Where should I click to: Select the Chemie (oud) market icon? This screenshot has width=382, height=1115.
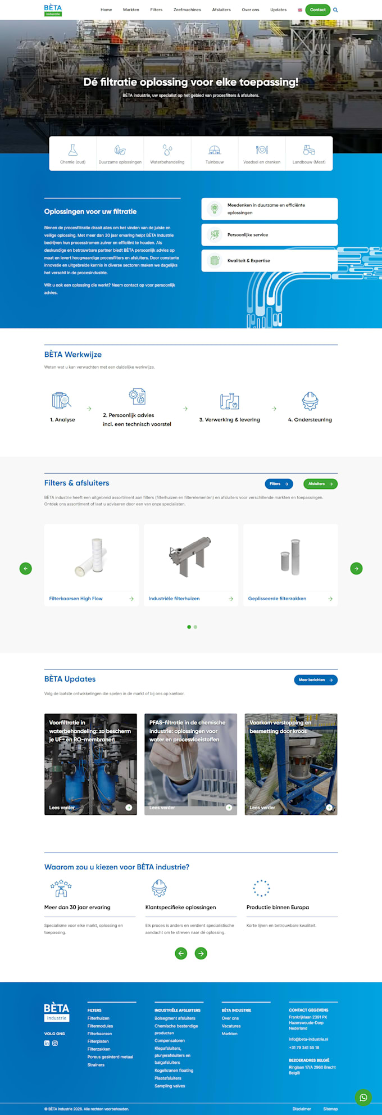tap(73, 150)
